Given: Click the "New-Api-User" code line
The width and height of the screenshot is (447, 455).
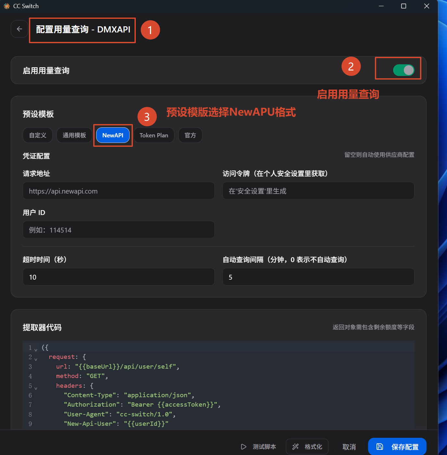Looking at the screenshot, I should pyautogui.click(x=116, y=423).
